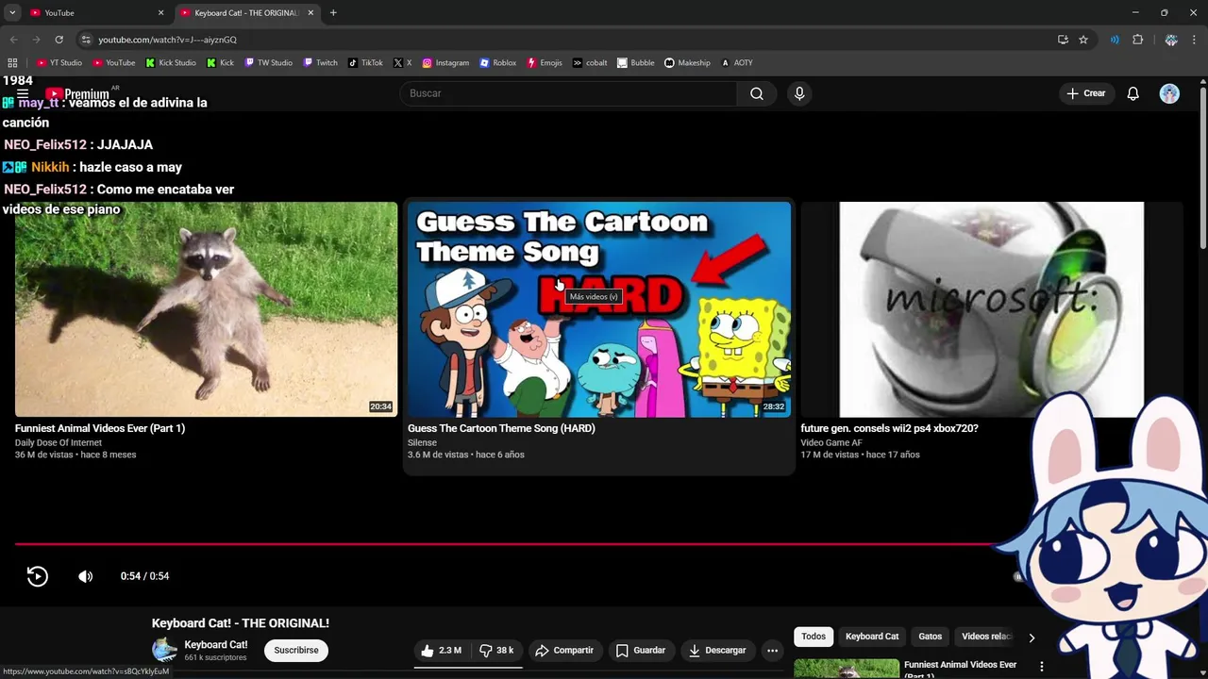Open the YouTube hamburger guide menu
This screenshot has height=679, width=1208.
pos(23,93)
